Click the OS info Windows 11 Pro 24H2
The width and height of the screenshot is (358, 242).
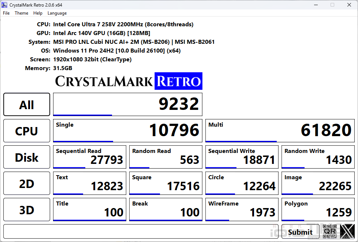click(x=117, y=50)
